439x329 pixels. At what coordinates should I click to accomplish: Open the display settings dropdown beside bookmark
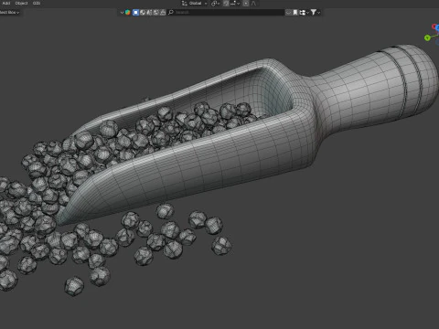(304, 13)
